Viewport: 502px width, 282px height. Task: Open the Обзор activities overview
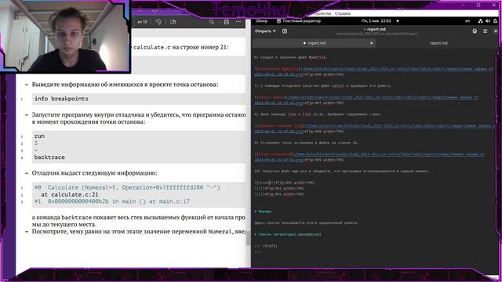coord(261,21)
